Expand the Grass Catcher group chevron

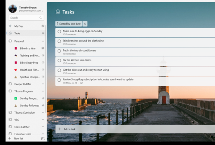43,127
